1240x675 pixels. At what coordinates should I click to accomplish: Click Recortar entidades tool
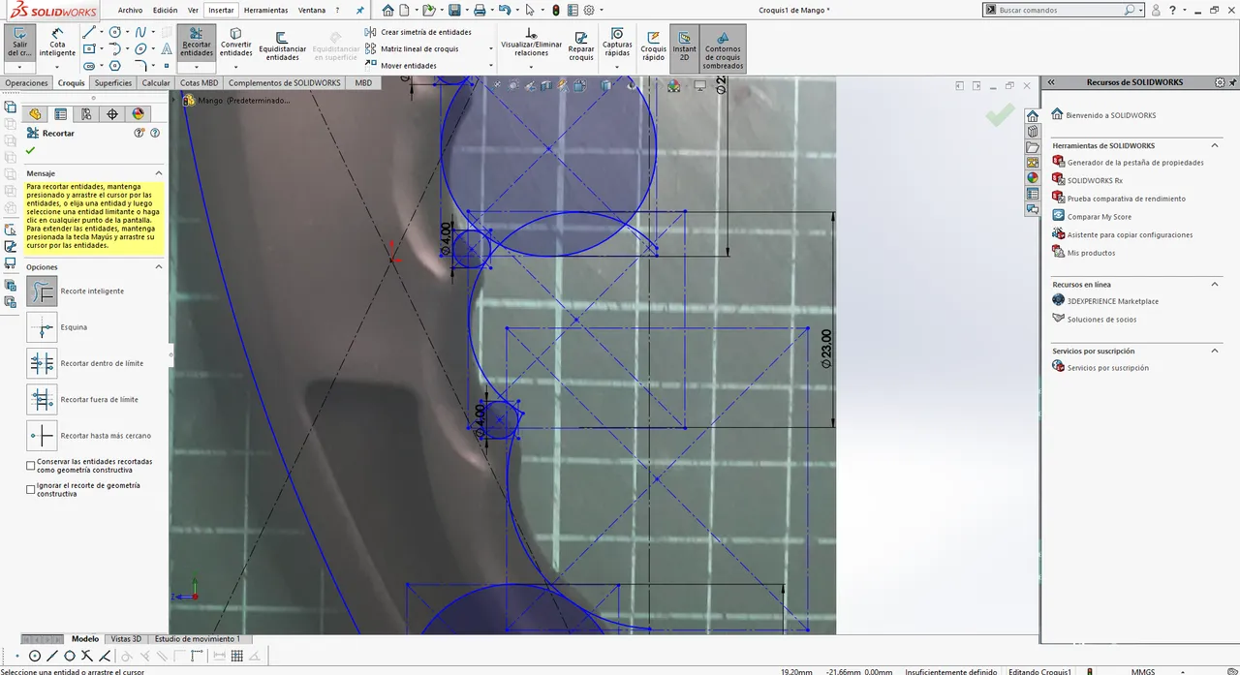pyautogui.click(x=197, y=43)
